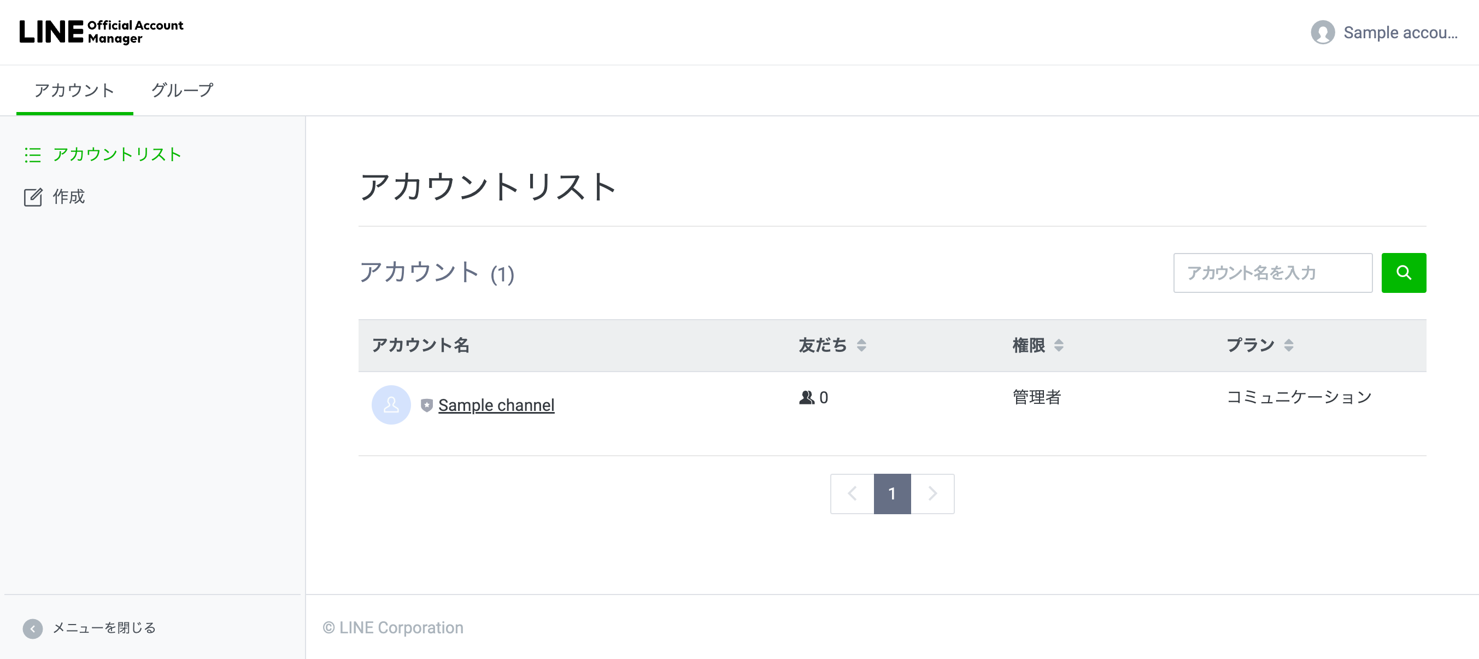Click © LINE Corporation footer text
Viewport: 1479px width, 659px height.
pyautogui.click(x=393, y=628)
